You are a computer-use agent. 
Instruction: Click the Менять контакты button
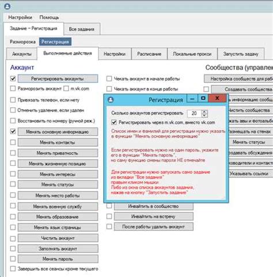(x=58, y=142)
